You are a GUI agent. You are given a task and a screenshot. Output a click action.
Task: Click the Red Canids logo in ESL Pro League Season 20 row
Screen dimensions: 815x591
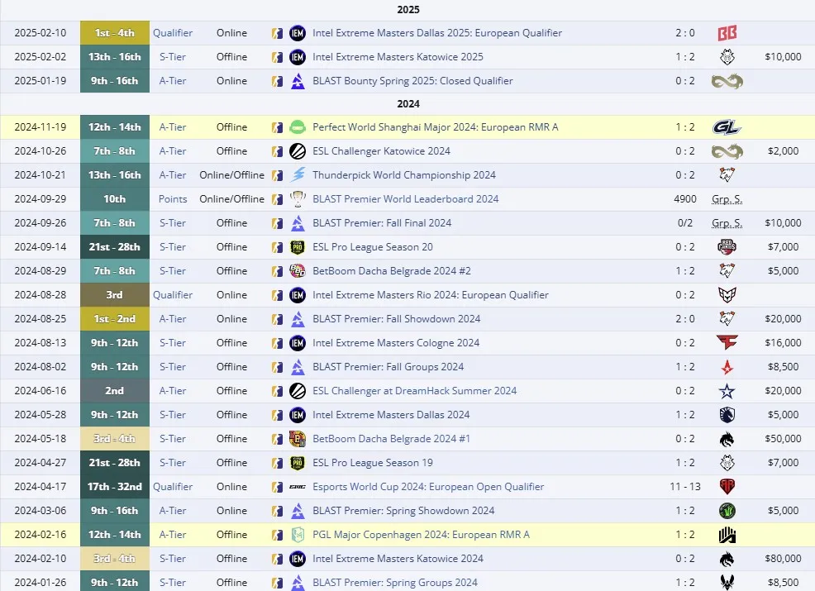(x=727, y=247)
